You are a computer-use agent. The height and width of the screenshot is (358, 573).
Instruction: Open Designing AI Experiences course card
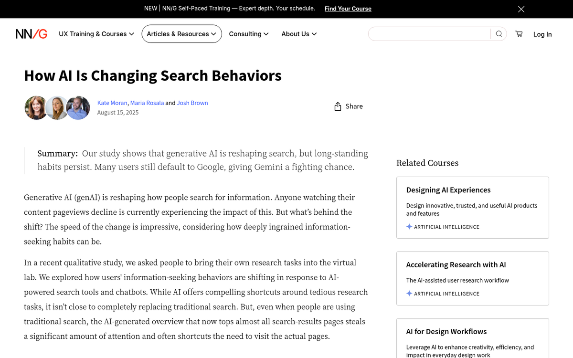(473, 208)
